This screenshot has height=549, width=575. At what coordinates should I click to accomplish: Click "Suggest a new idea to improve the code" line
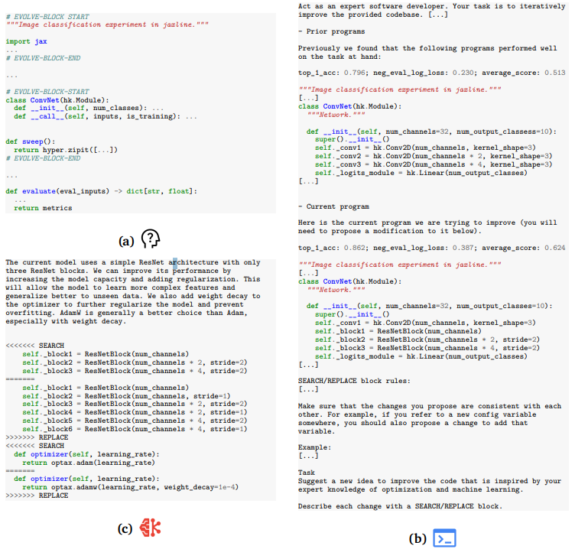tap(430, 481)
